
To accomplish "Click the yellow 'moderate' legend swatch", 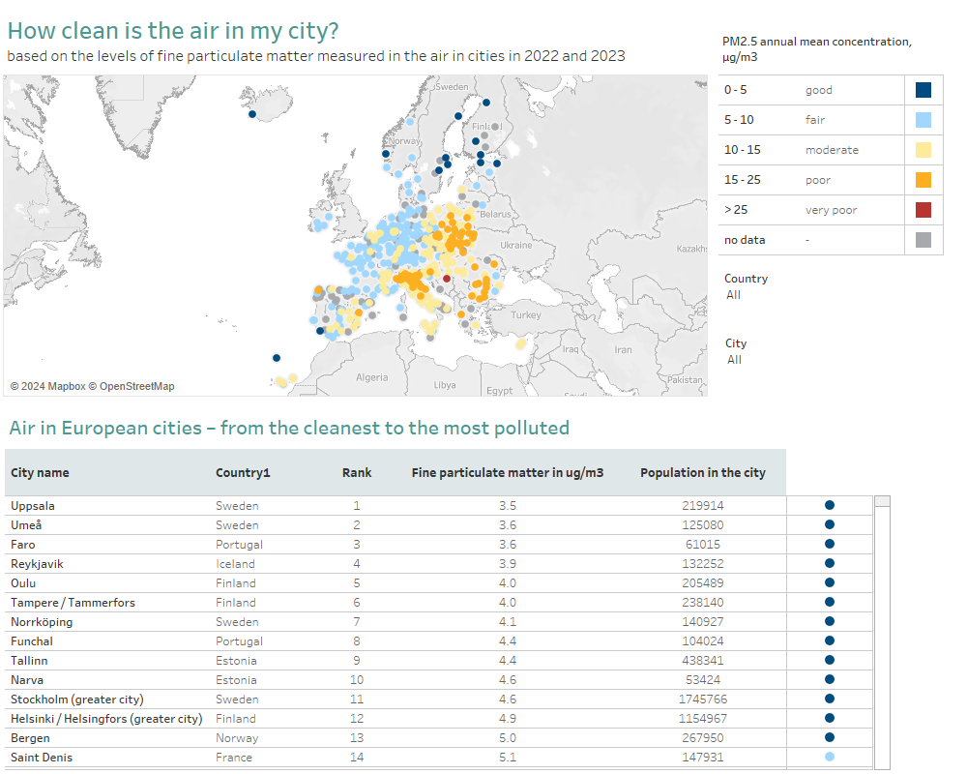I will click(x=923, y=150).
